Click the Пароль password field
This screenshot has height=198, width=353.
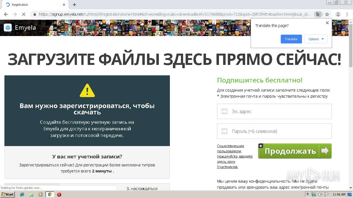274,131
